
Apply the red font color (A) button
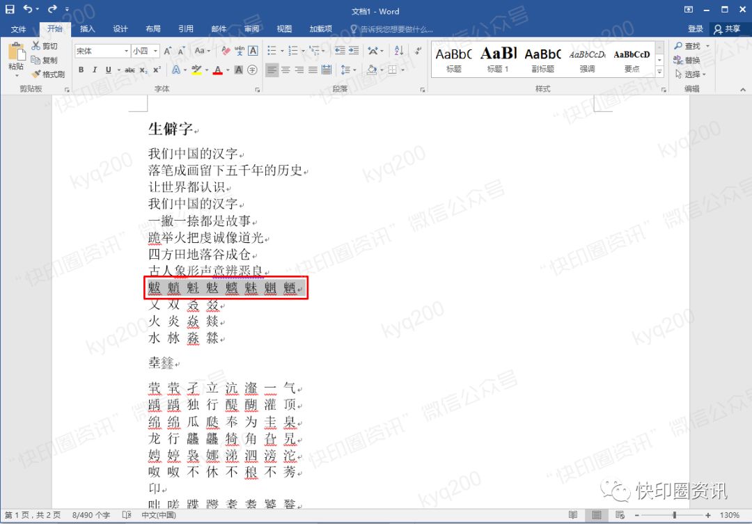click(x=218, y=70)
